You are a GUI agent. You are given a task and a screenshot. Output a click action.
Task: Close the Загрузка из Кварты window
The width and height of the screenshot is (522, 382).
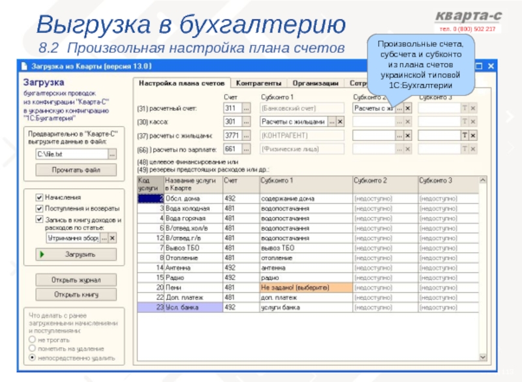pyautogui.click(x=491, y=66)
